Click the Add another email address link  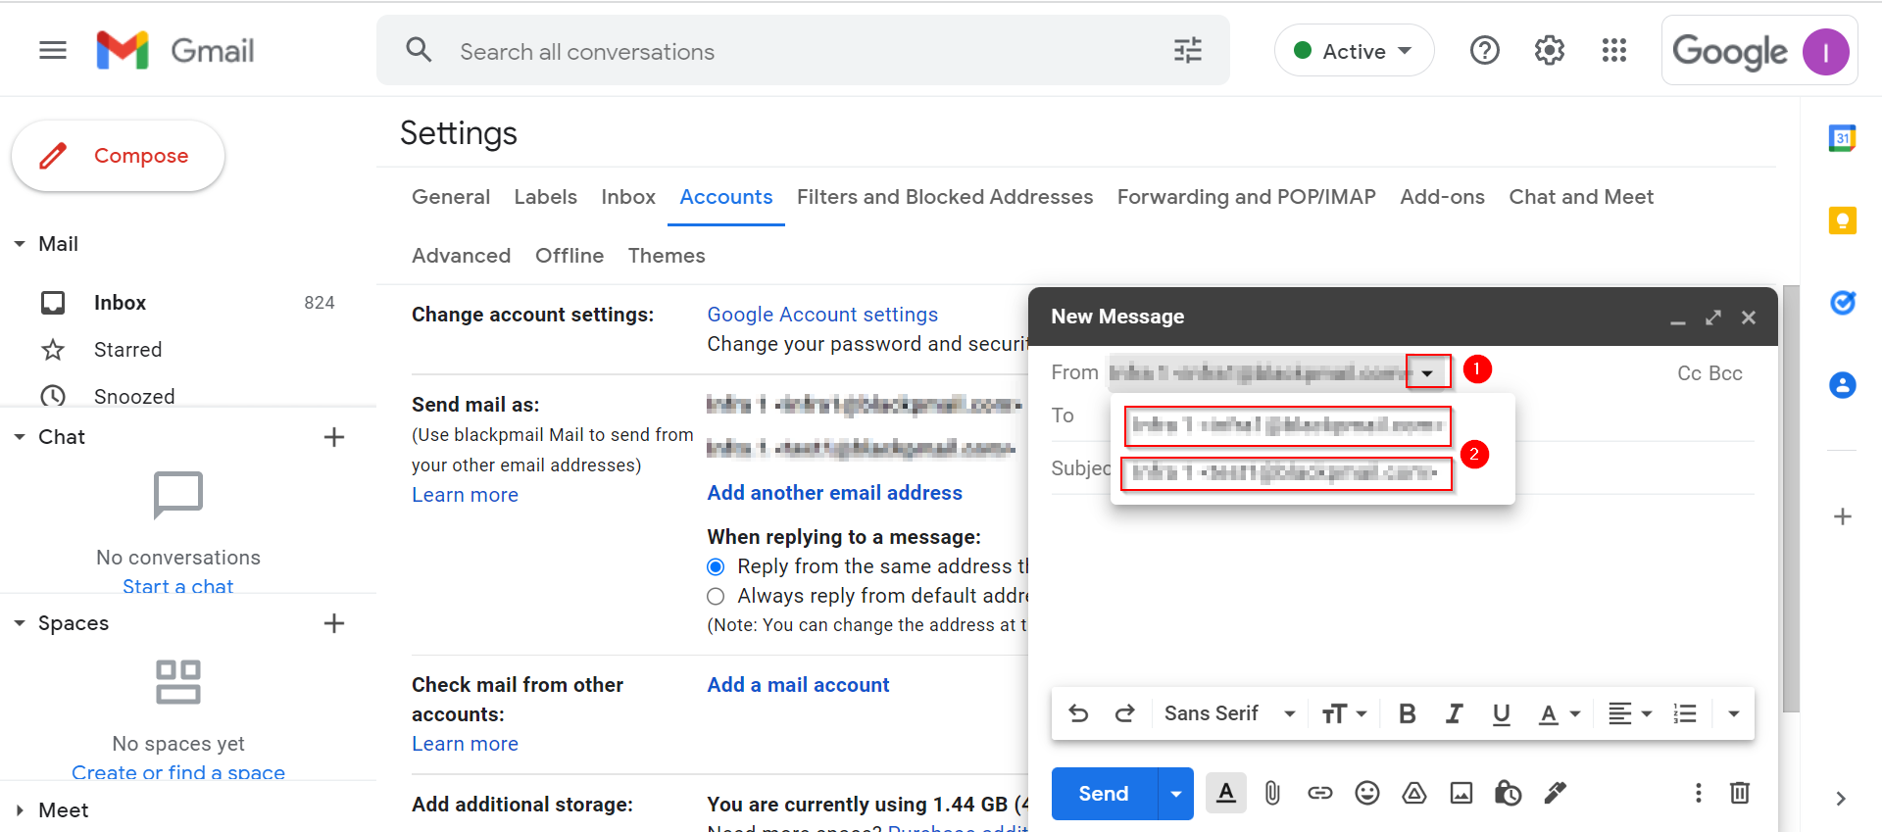(x=834, y=493)
